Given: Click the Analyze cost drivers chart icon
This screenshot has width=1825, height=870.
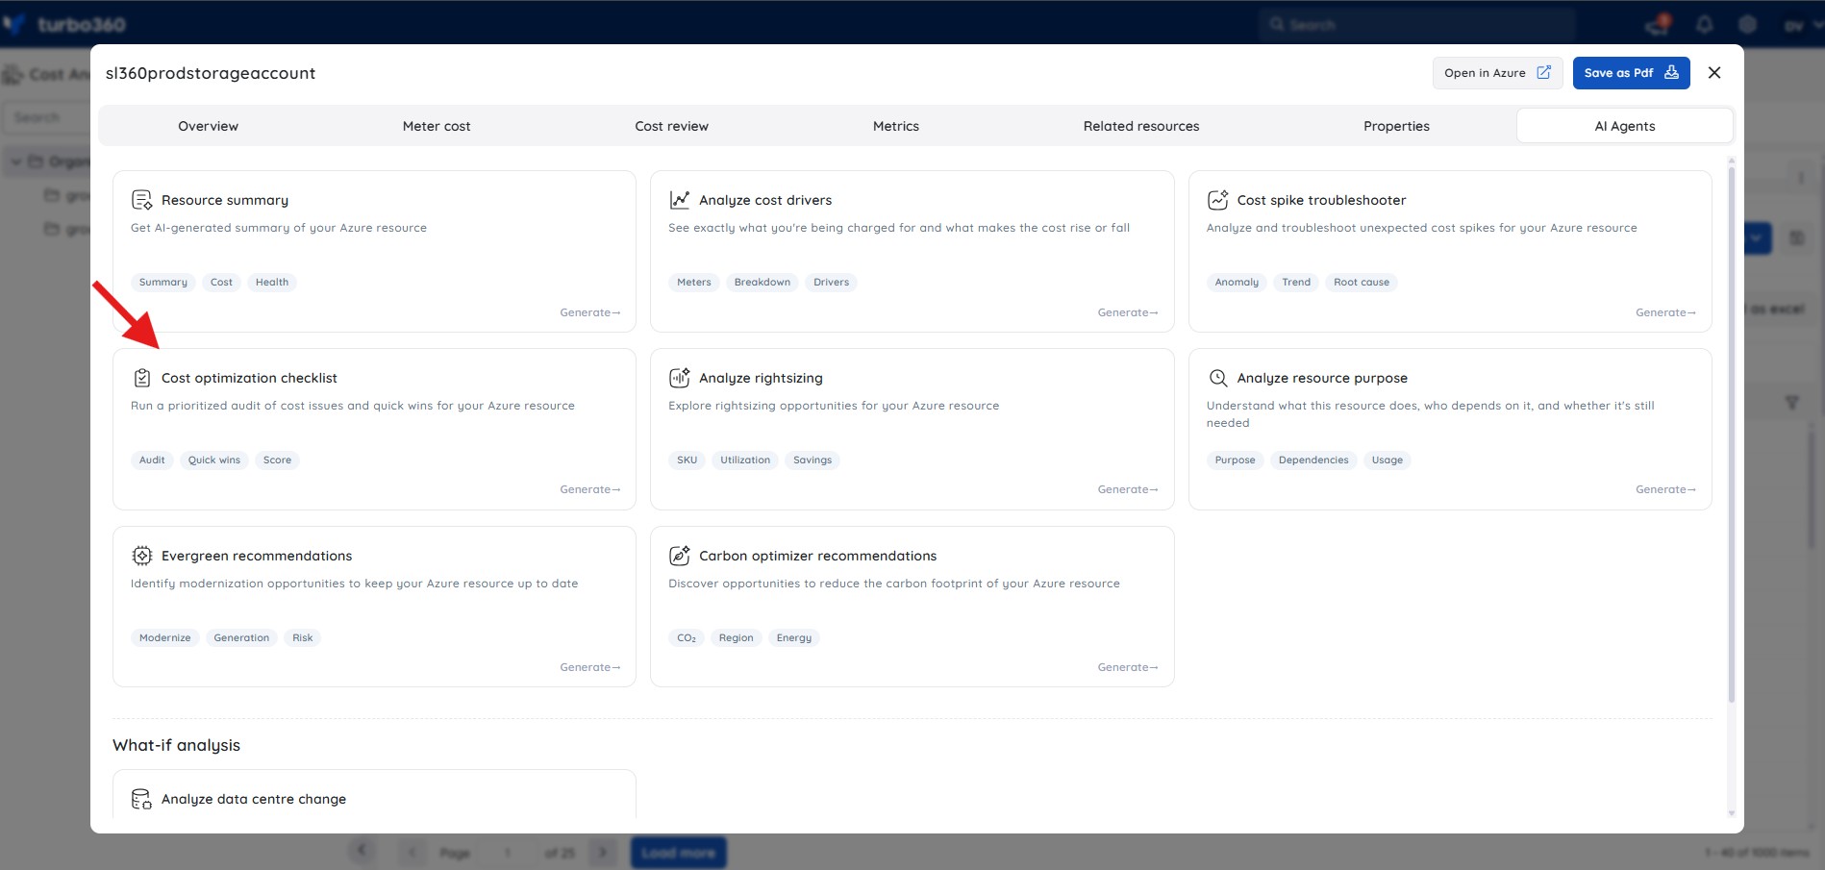Looking at the screenshot, I should pos(680,200).
